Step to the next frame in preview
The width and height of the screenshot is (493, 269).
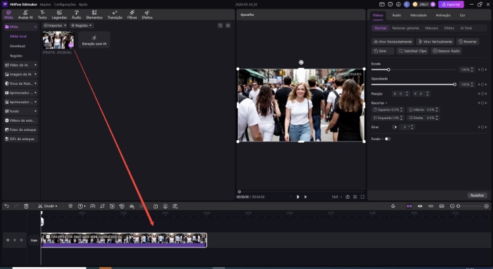[x=305, y=197]
